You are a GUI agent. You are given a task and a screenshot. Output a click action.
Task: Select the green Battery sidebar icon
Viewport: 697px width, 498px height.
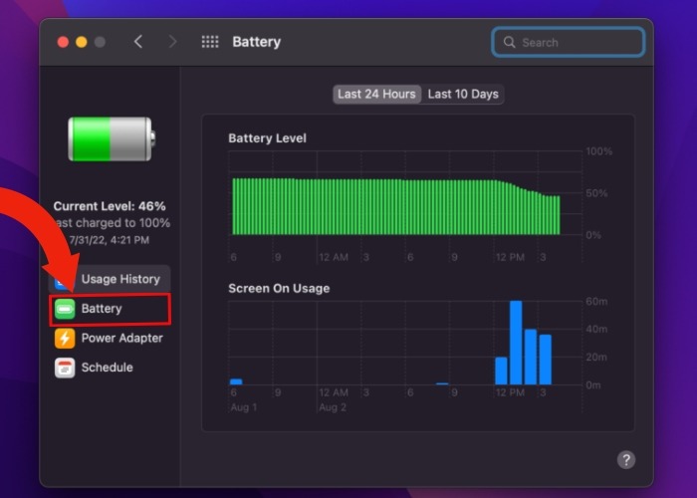pyautogui.click(x=65, y=309)
